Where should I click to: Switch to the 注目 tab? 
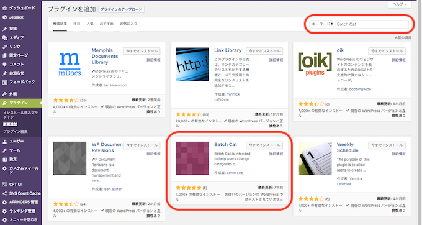[77, 24]
